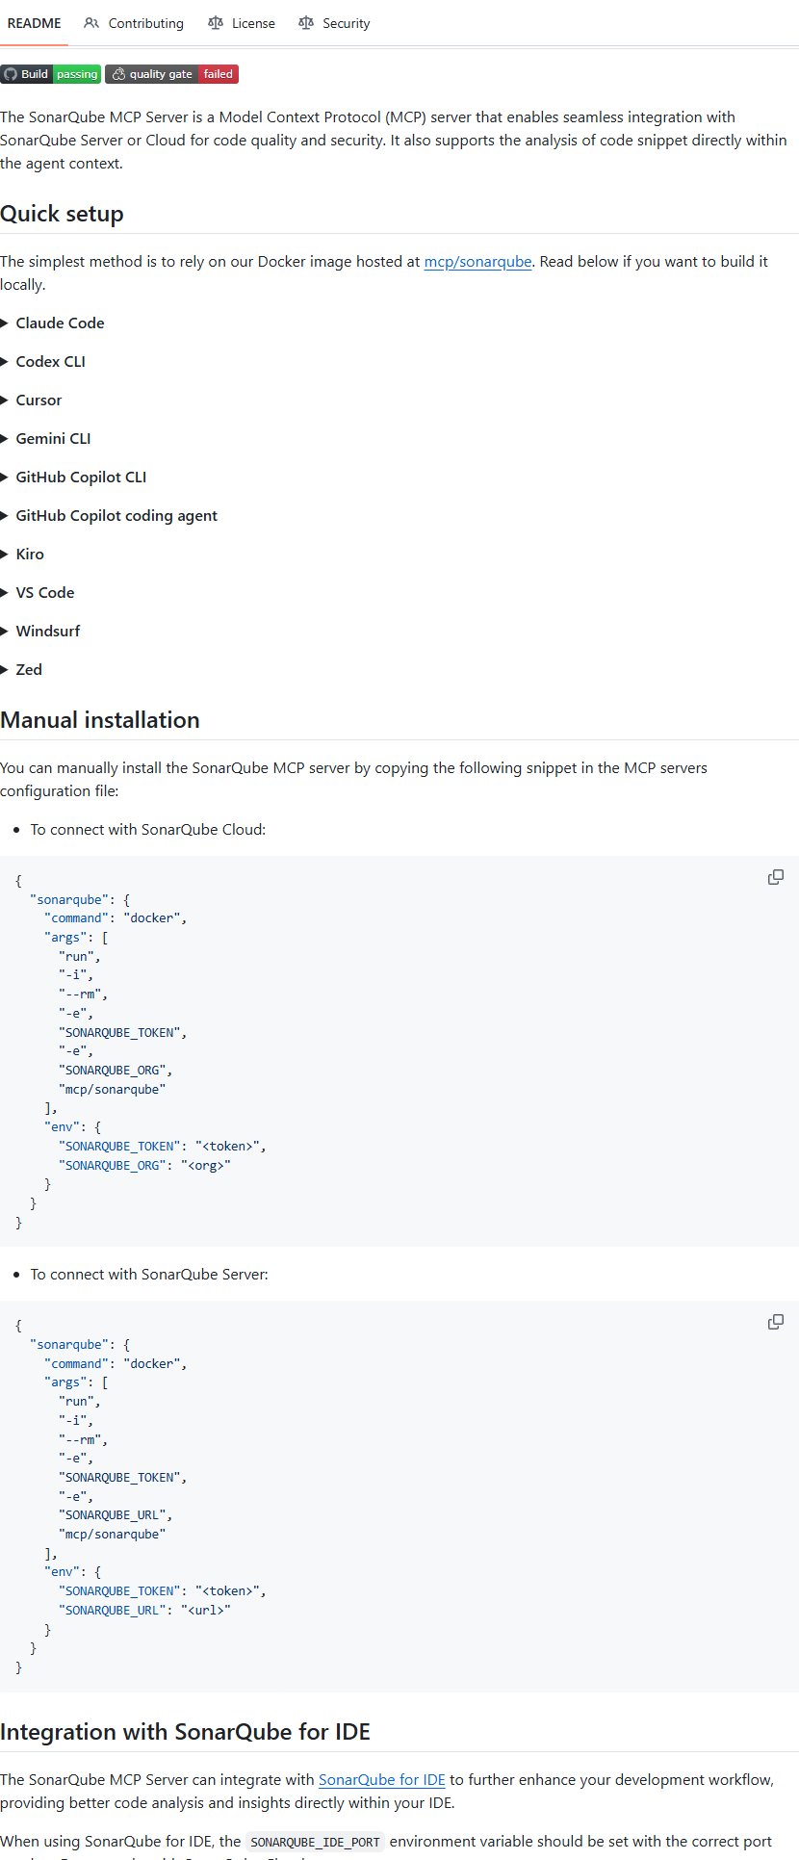Click the "SONARQUBE_URL": "<url>" line
The height and width of the screenshot is (1860, 799).
coord(144,1611)
